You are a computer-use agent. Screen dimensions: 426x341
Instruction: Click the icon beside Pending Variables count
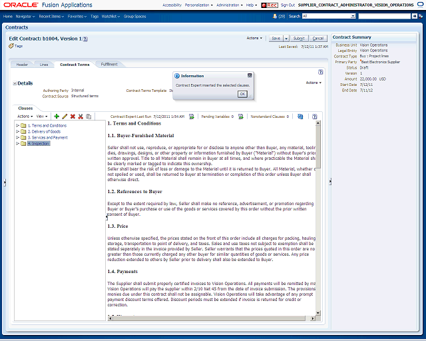click(241, 117)
